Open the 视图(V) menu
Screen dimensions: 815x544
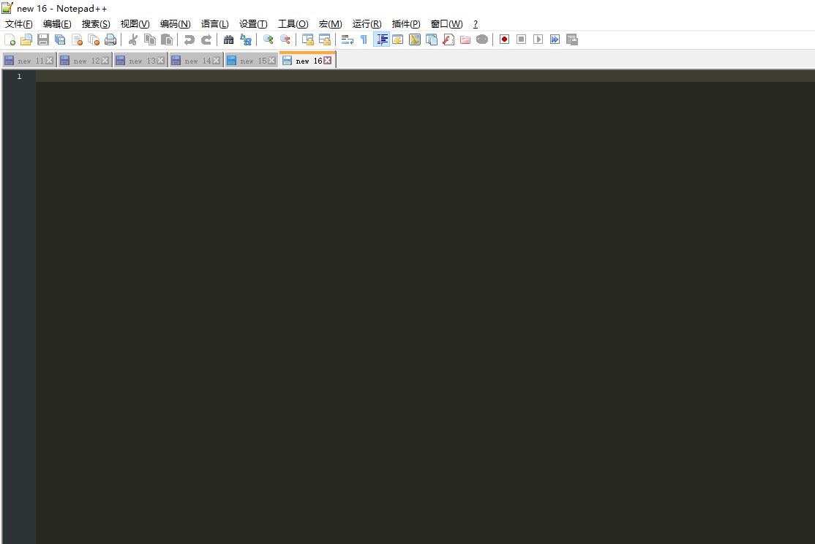[x=135, y=24]
